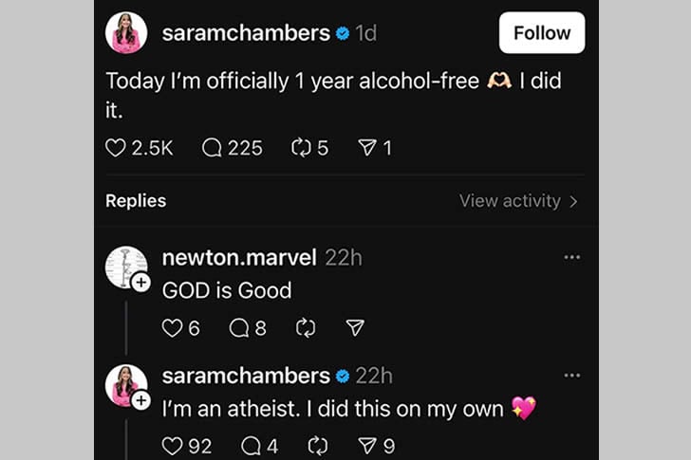Image resolution: width=691 pixels, height=460 pixels.
Task: Repost the 1 year alcohol-free post
Action: click(x=302, y=148)
